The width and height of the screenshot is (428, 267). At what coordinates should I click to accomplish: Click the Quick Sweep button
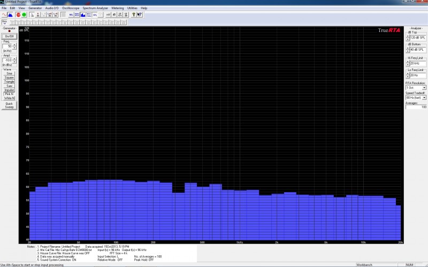point(9,105)
